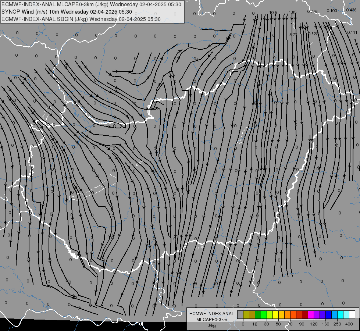This screenshot has height=331, width=360.
Task: Click the legend tick label 50
Action: click(x=278, y=324)
